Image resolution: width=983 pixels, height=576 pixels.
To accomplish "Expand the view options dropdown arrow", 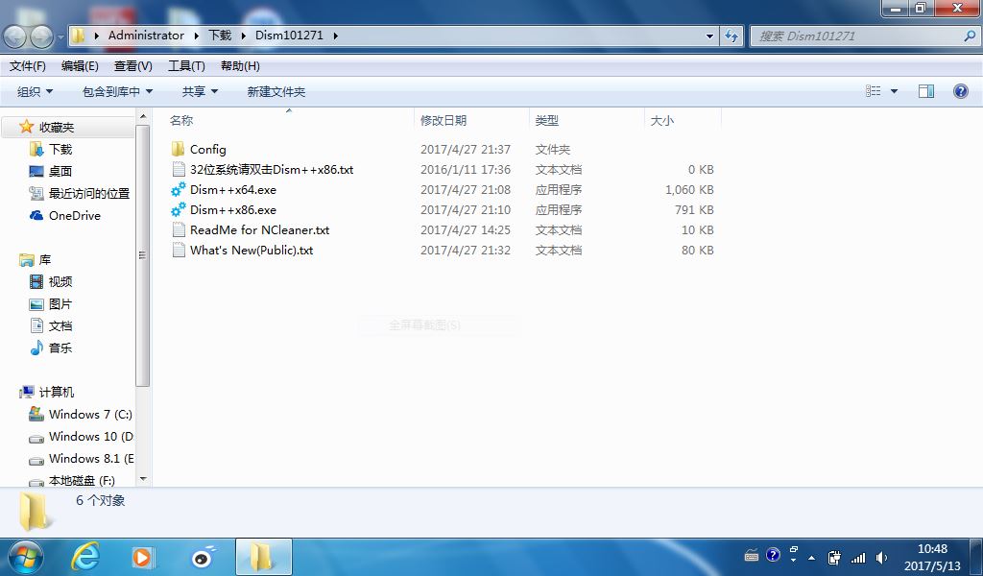I will click(x=894, y=91).
